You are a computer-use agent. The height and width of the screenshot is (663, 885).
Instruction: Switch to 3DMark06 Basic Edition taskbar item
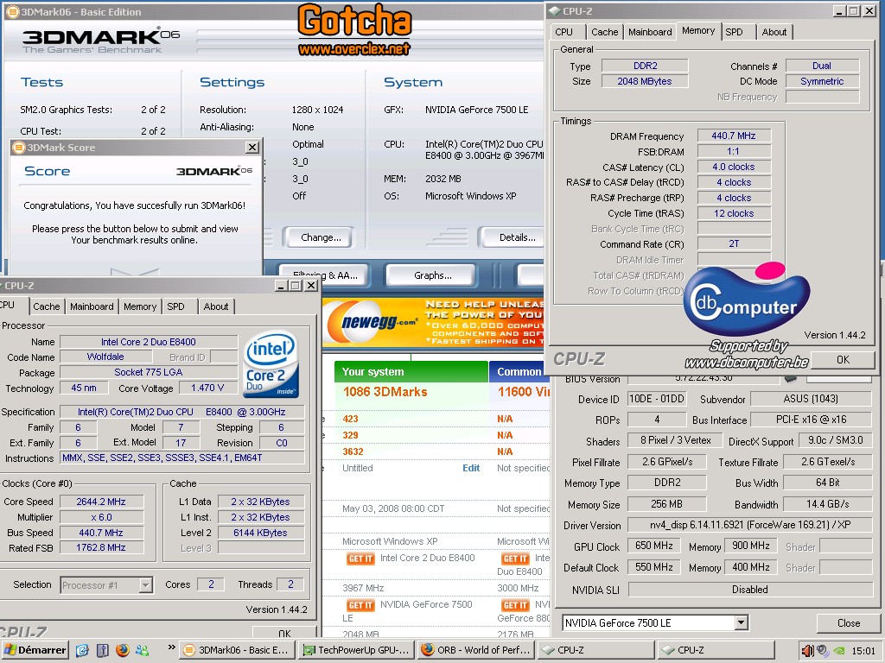[x=238, y=650]
